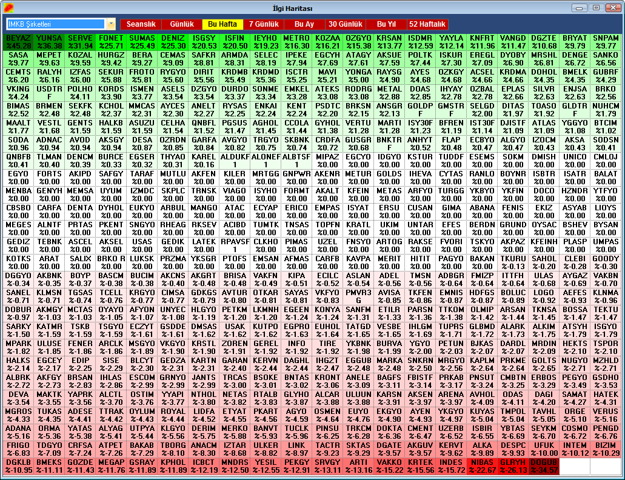Select the MENBA %0.00 cell
This screenshot has width=625, height=480.
click(x=18, y=195)
